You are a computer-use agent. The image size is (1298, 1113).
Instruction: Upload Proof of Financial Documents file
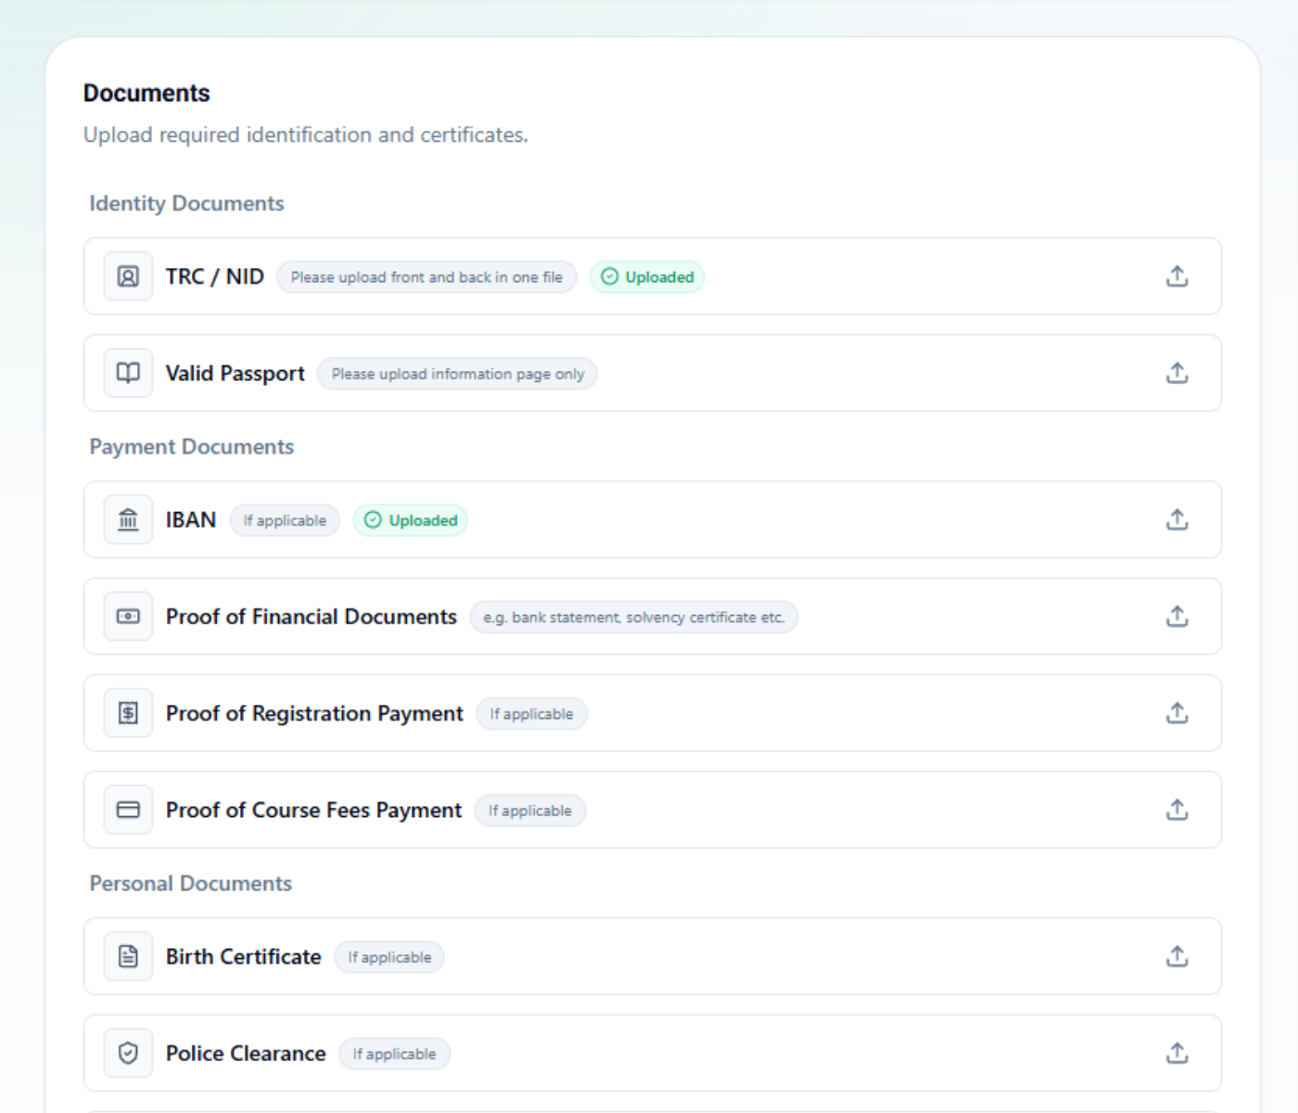coord(1177,616)
